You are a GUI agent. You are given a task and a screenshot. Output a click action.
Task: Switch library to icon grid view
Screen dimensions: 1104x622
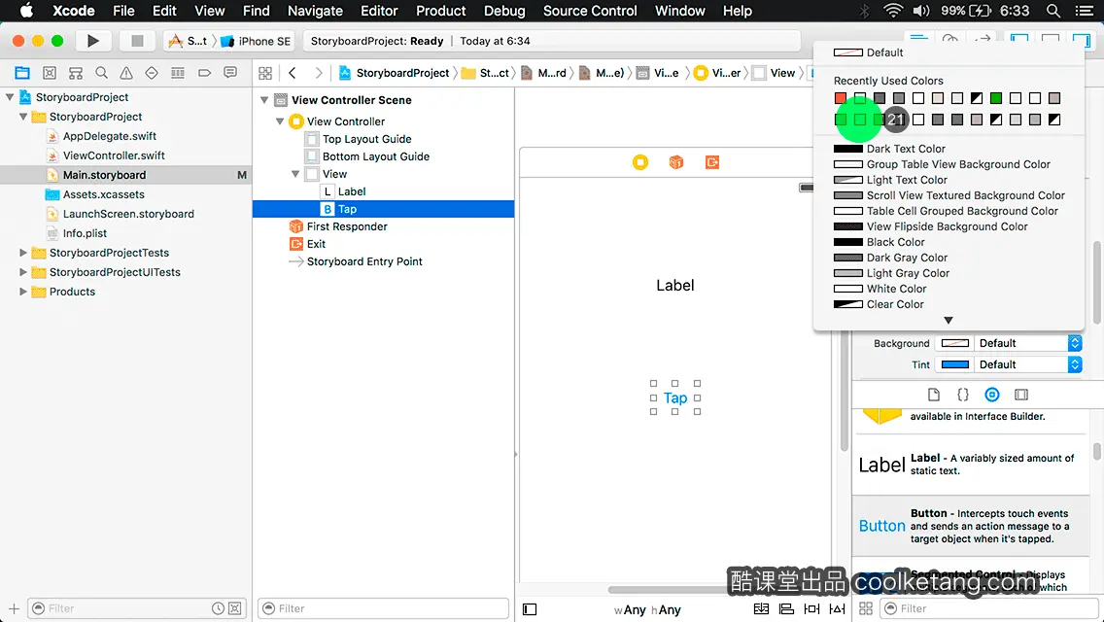[866, 608]
